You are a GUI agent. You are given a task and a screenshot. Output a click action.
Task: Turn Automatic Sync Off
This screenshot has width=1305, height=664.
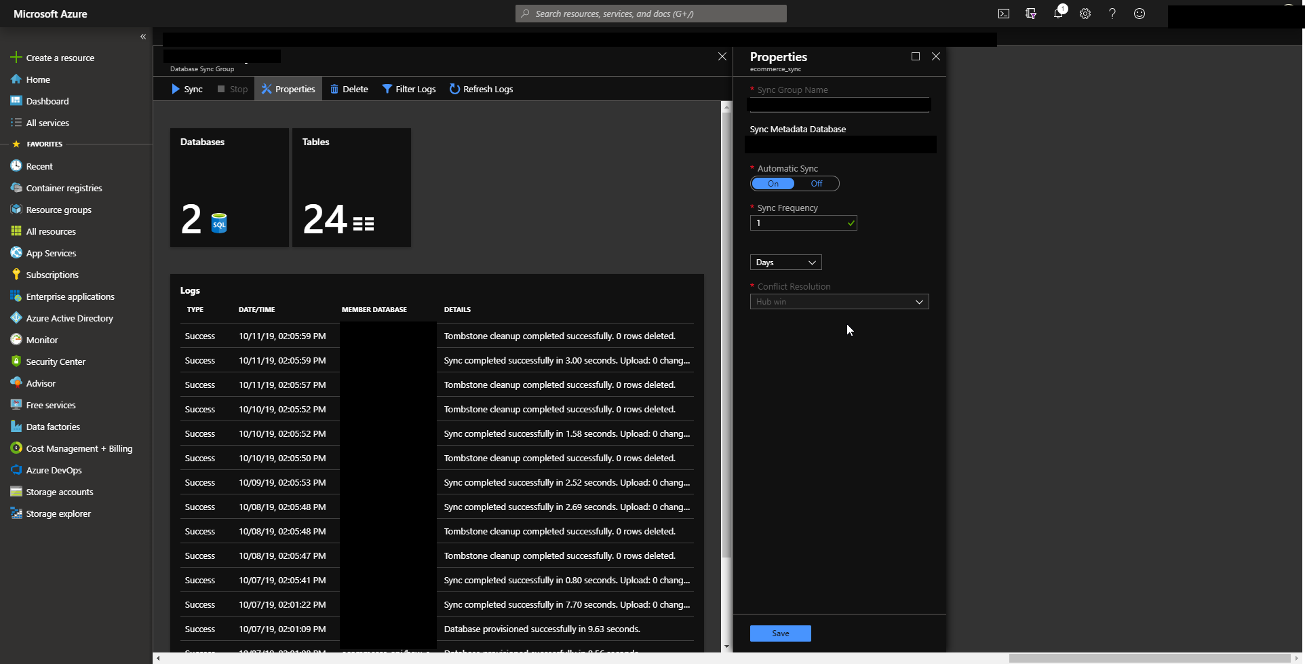point(817,184)
